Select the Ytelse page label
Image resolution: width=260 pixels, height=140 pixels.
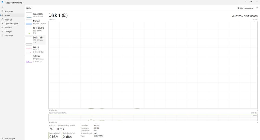point(8,15)
